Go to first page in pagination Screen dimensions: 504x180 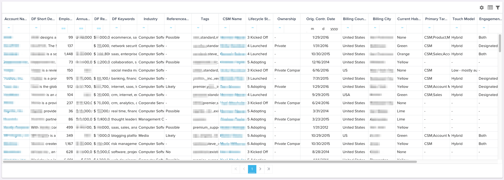236,169
